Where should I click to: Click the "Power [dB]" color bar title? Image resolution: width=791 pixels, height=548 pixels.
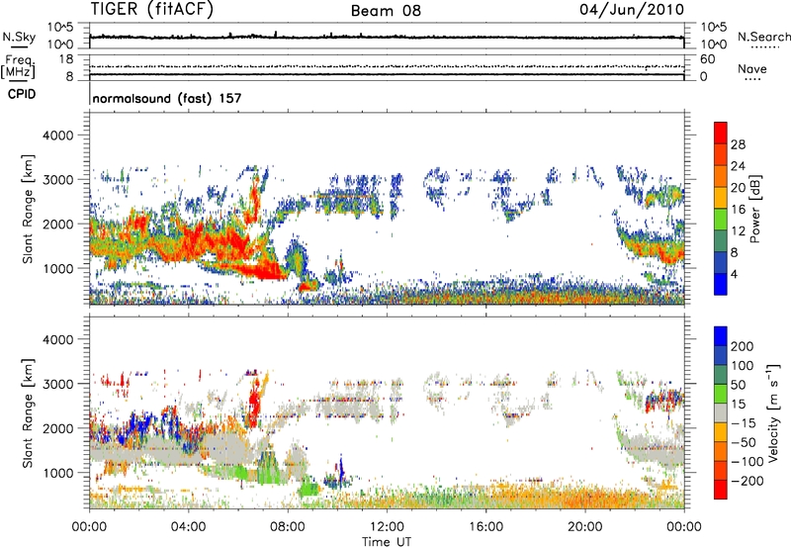[x=754, y=209]
